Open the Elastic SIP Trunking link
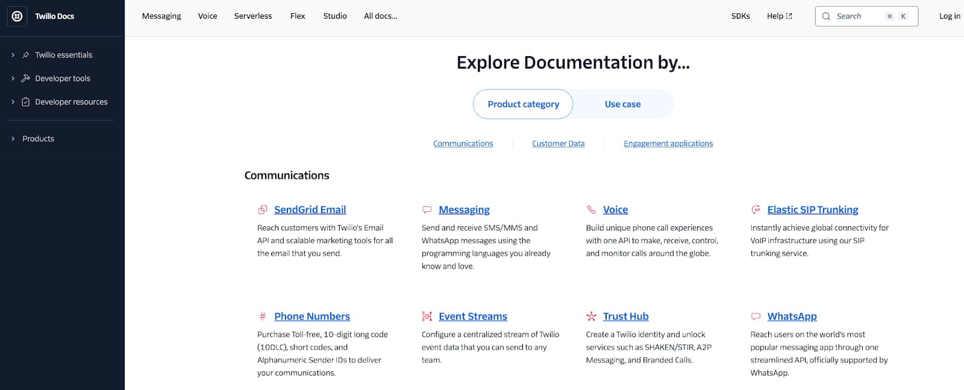Image resolution: width=964 pixels, height=390 pixels. [x=813, y=209]
